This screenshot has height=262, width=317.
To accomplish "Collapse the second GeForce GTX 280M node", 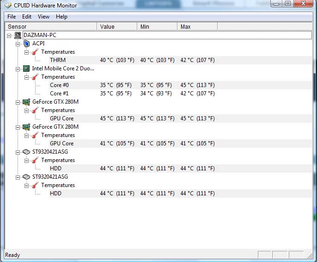I will pos(18,127).
